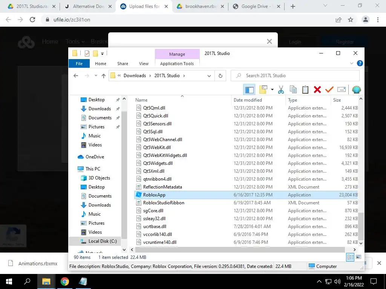386x289 pixels.
Task: Open the Chrome profile avatar icon
Action: [x=366, y=20]
